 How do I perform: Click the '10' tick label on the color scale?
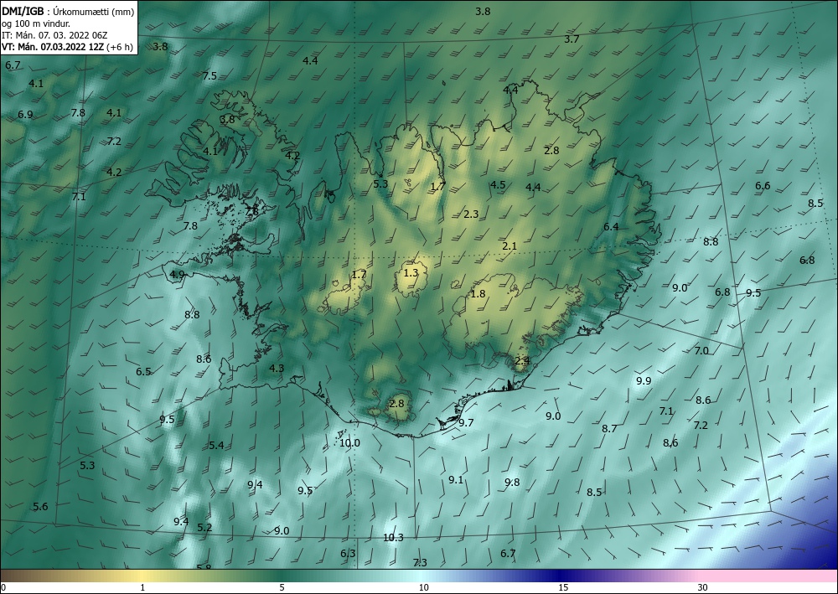423,587
